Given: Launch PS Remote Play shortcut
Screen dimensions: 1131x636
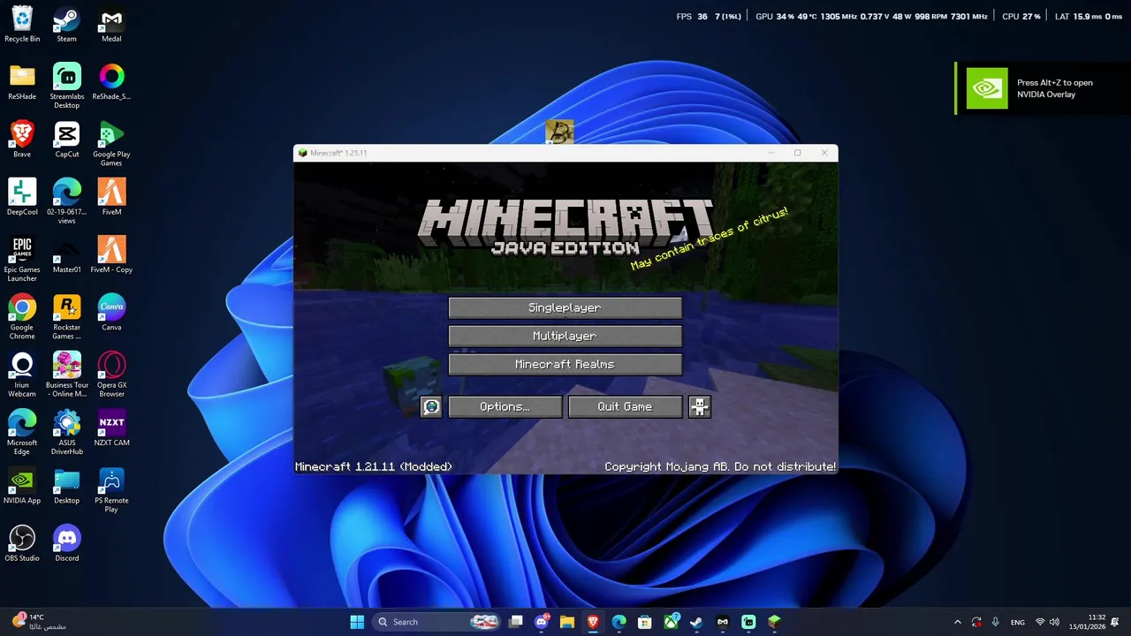Looking at the screenshot, I should coord(111,490).
